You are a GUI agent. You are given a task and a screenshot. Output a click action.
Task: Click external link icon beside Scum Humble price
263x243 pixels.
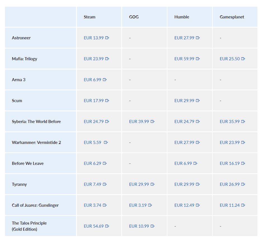coord(198,101)
